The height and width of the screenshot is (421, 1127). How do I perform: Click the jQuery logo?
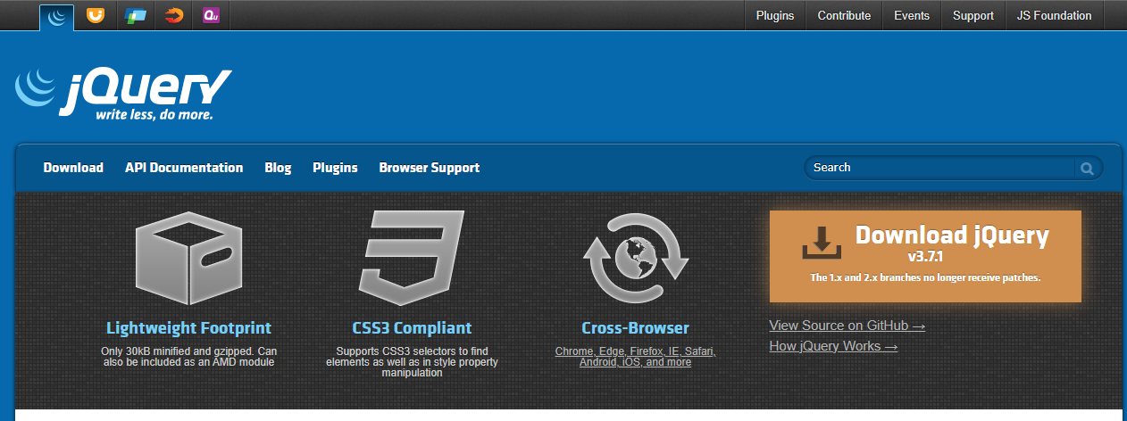click(123, 93)
